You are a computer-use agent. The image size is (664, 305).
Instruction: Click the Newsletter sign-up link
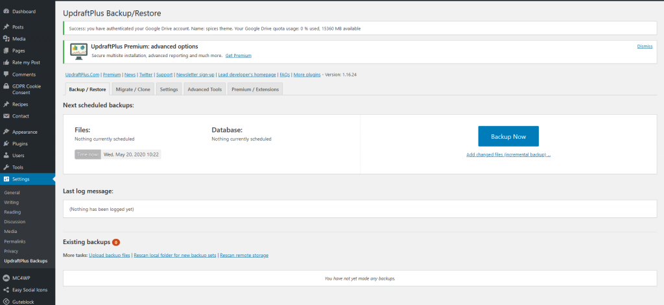coord(195,75)
